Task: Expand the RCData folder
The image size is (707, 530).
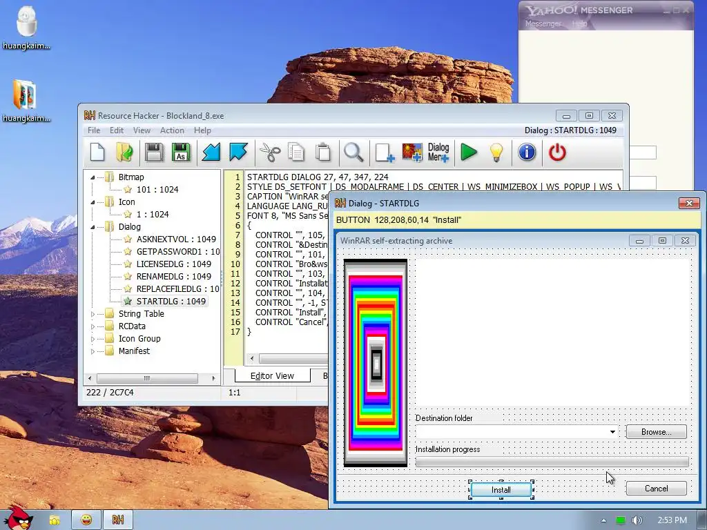Action: pyautogui.click(x=93, y=326)
